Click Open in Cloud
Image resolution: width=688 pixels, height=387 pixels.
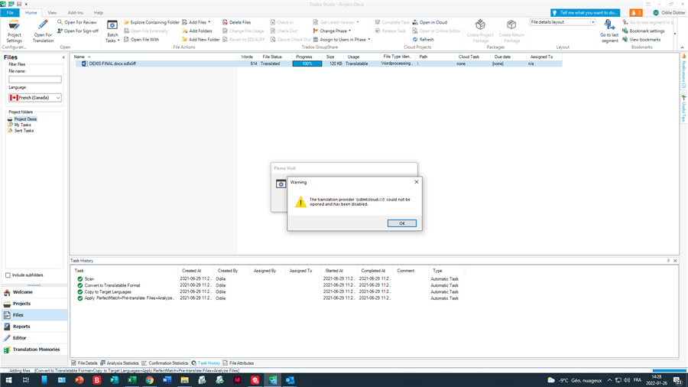click(430, 22)
